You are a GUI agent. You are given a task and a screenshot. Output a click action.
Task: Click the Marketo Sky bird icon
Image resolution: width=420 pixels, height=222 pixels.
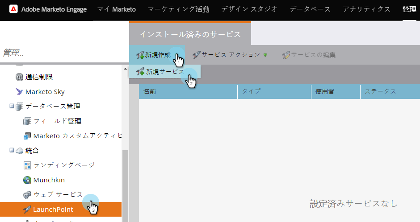point(19,92)
